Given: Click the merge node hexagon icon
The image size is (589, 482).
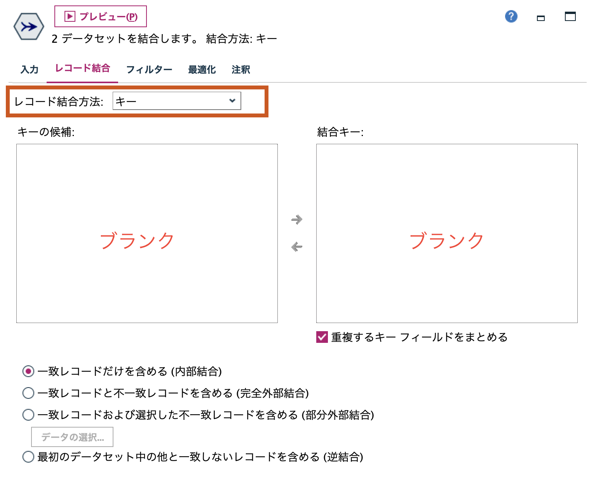Looking at the screenshot, I should [x=28, y=26].
